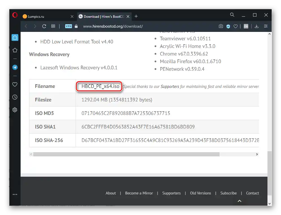Open Easy Setup menu icon
281x215 pixels.
coord(266,26)
